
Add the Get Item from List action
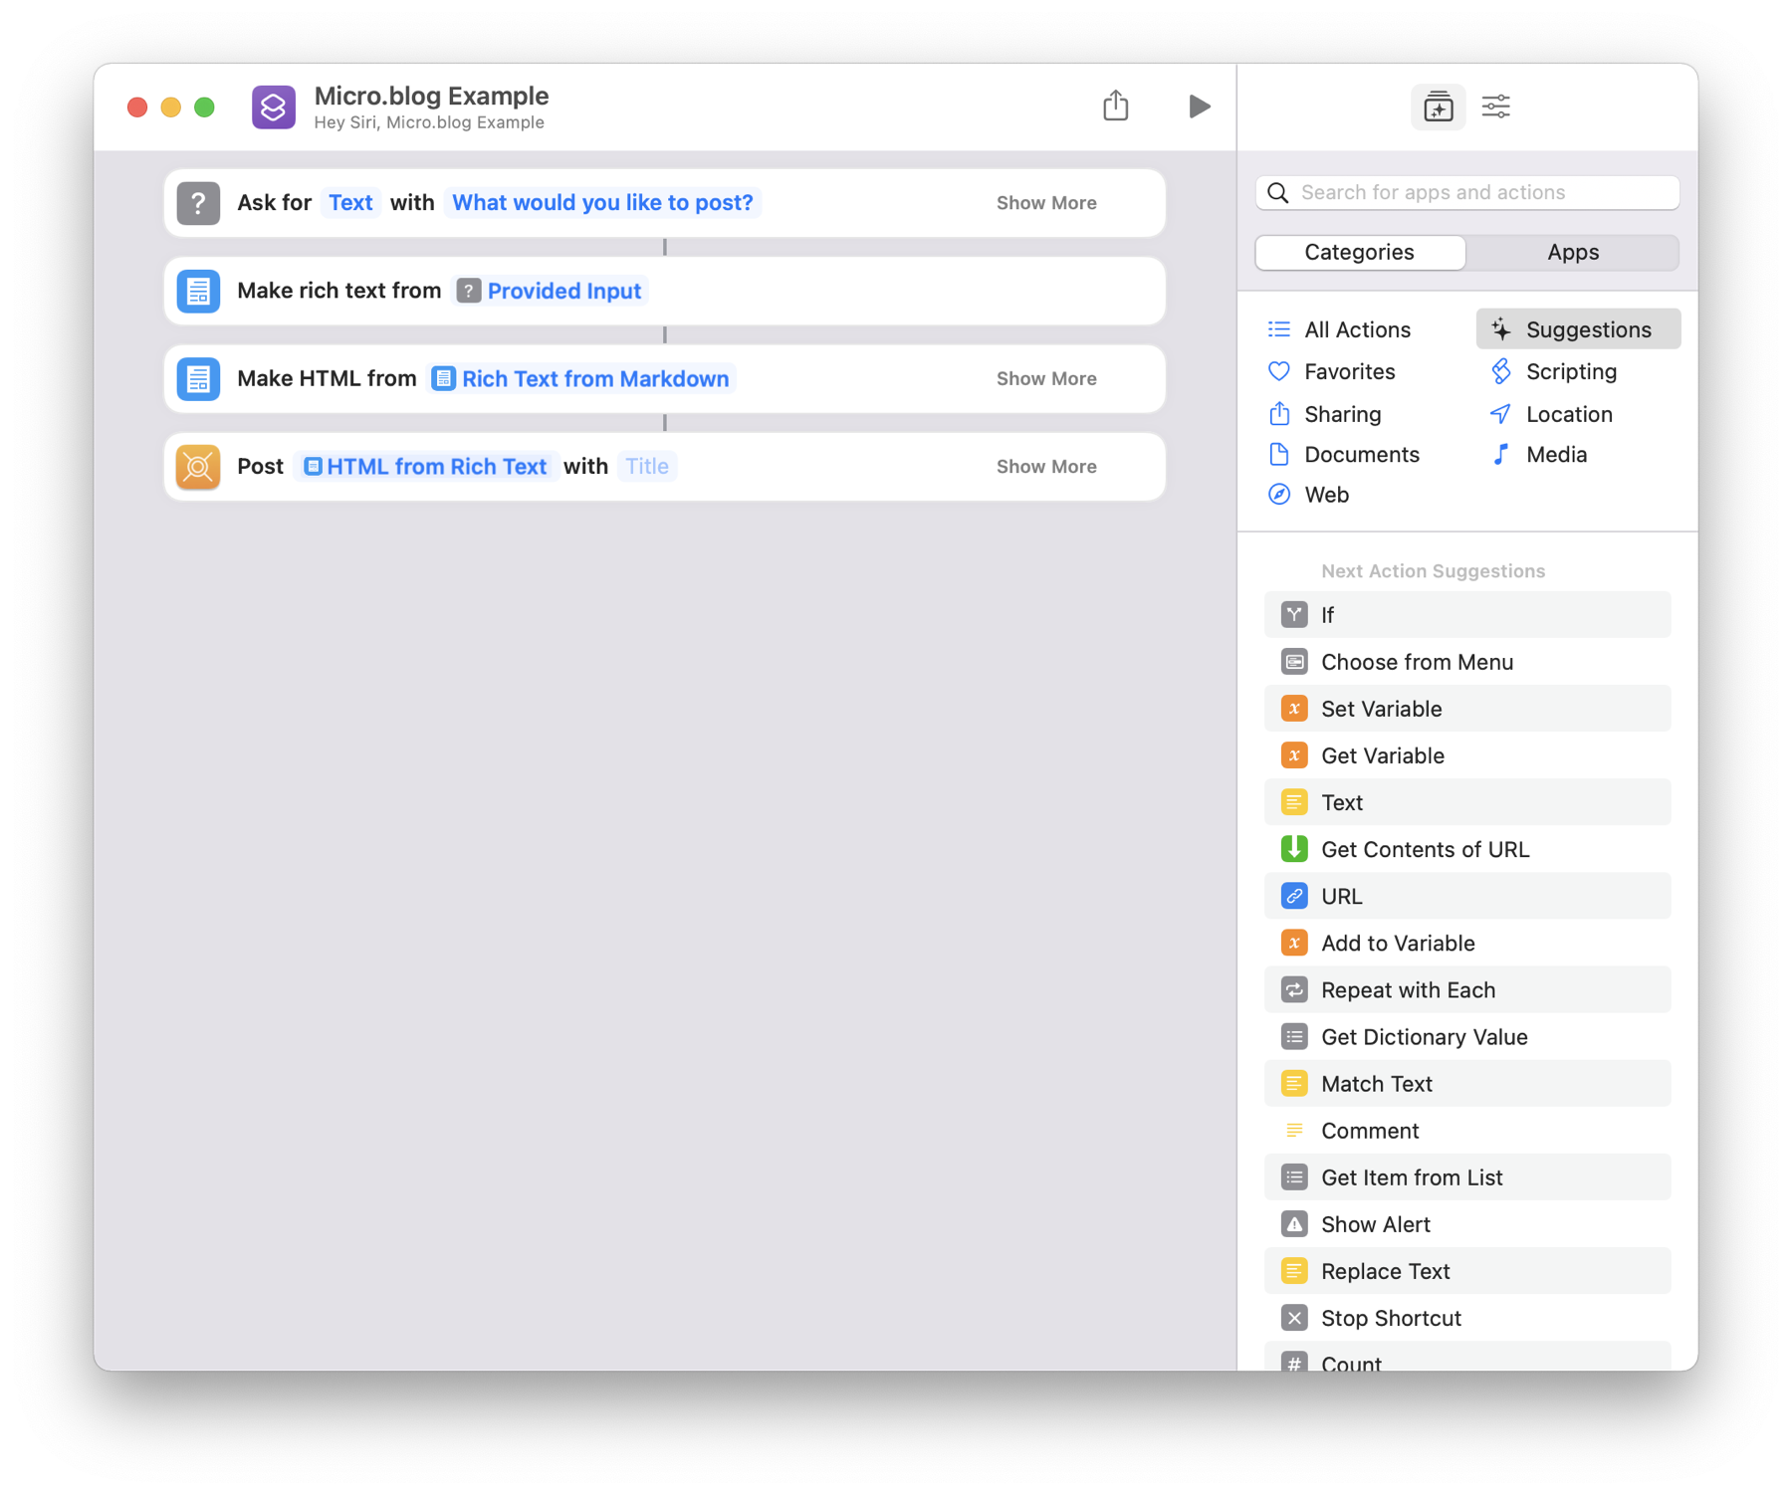(x=1467, y=1177)
